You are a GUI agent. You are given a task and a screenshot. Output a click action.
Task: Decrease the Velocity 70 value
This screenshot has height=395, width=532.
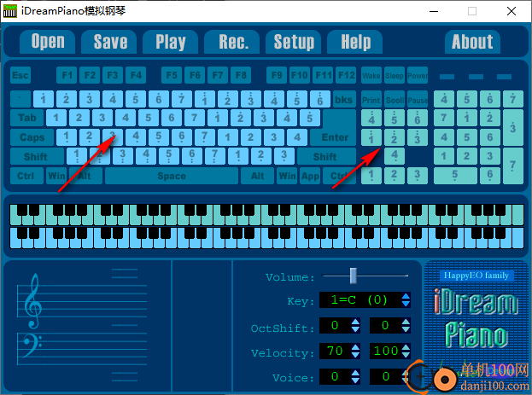point(355,354)
